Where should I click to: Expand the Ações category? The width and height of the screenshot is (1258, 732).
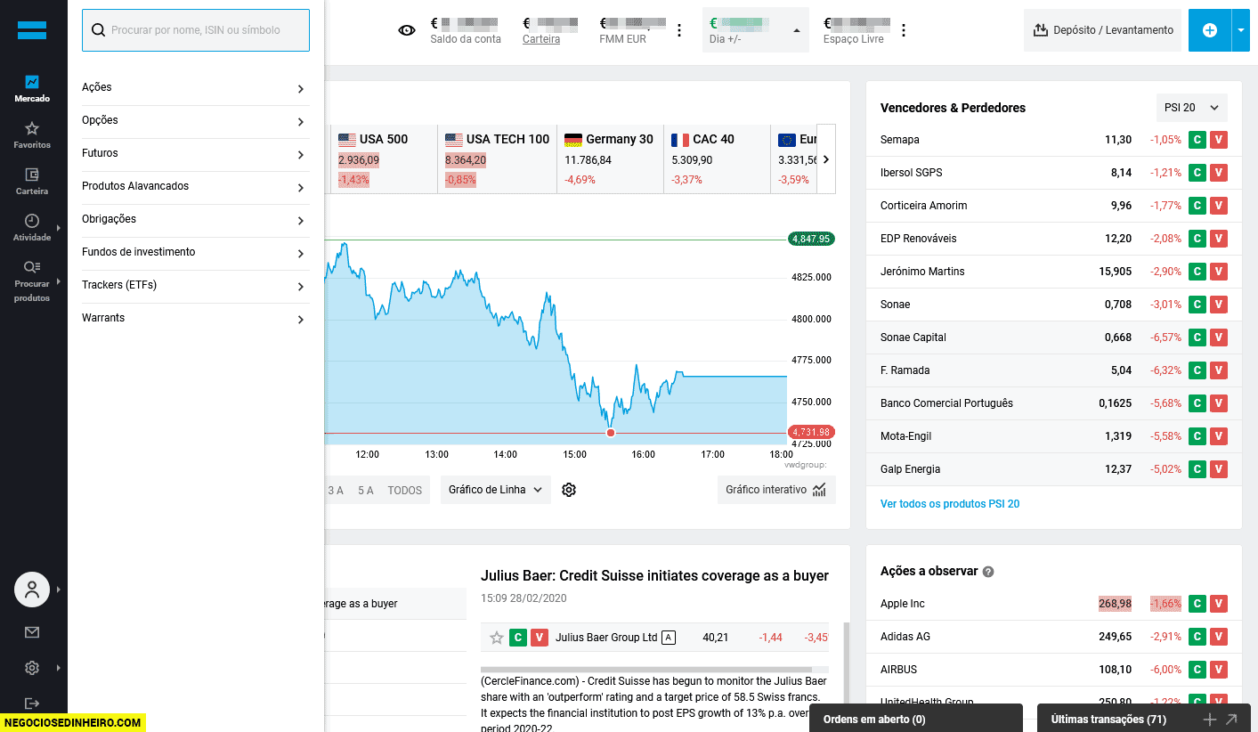195,88
